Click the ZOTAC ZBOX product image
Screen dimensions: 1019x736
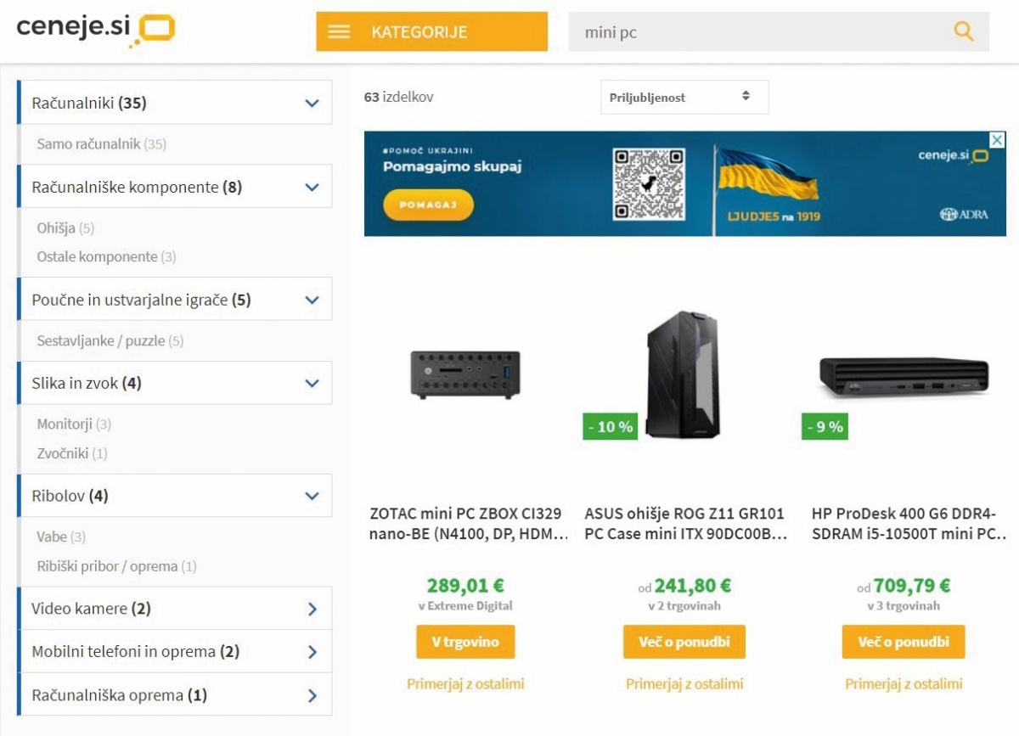click(x=464, y=374)
